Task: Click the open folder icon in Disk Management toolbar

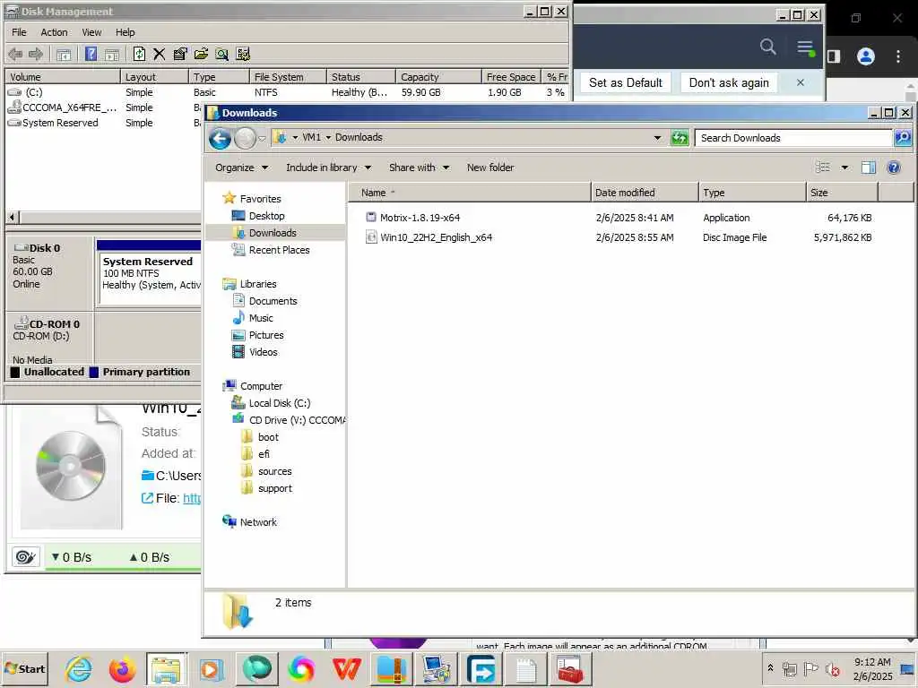Action: pos(201,54)
